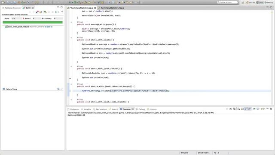This screenshot has height=155, width=275.
Task: Minimize the JUnit view panel
Action: coord(58,7)
